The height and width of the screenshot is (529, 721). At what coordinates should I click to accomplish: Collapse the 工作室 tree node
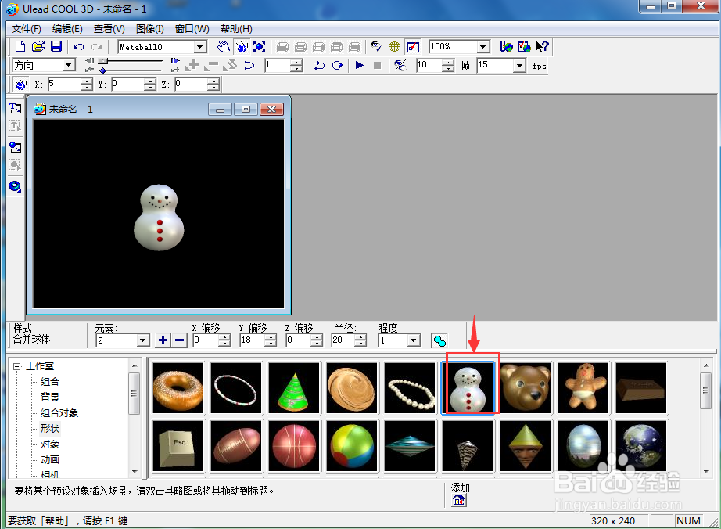(17, 366)
